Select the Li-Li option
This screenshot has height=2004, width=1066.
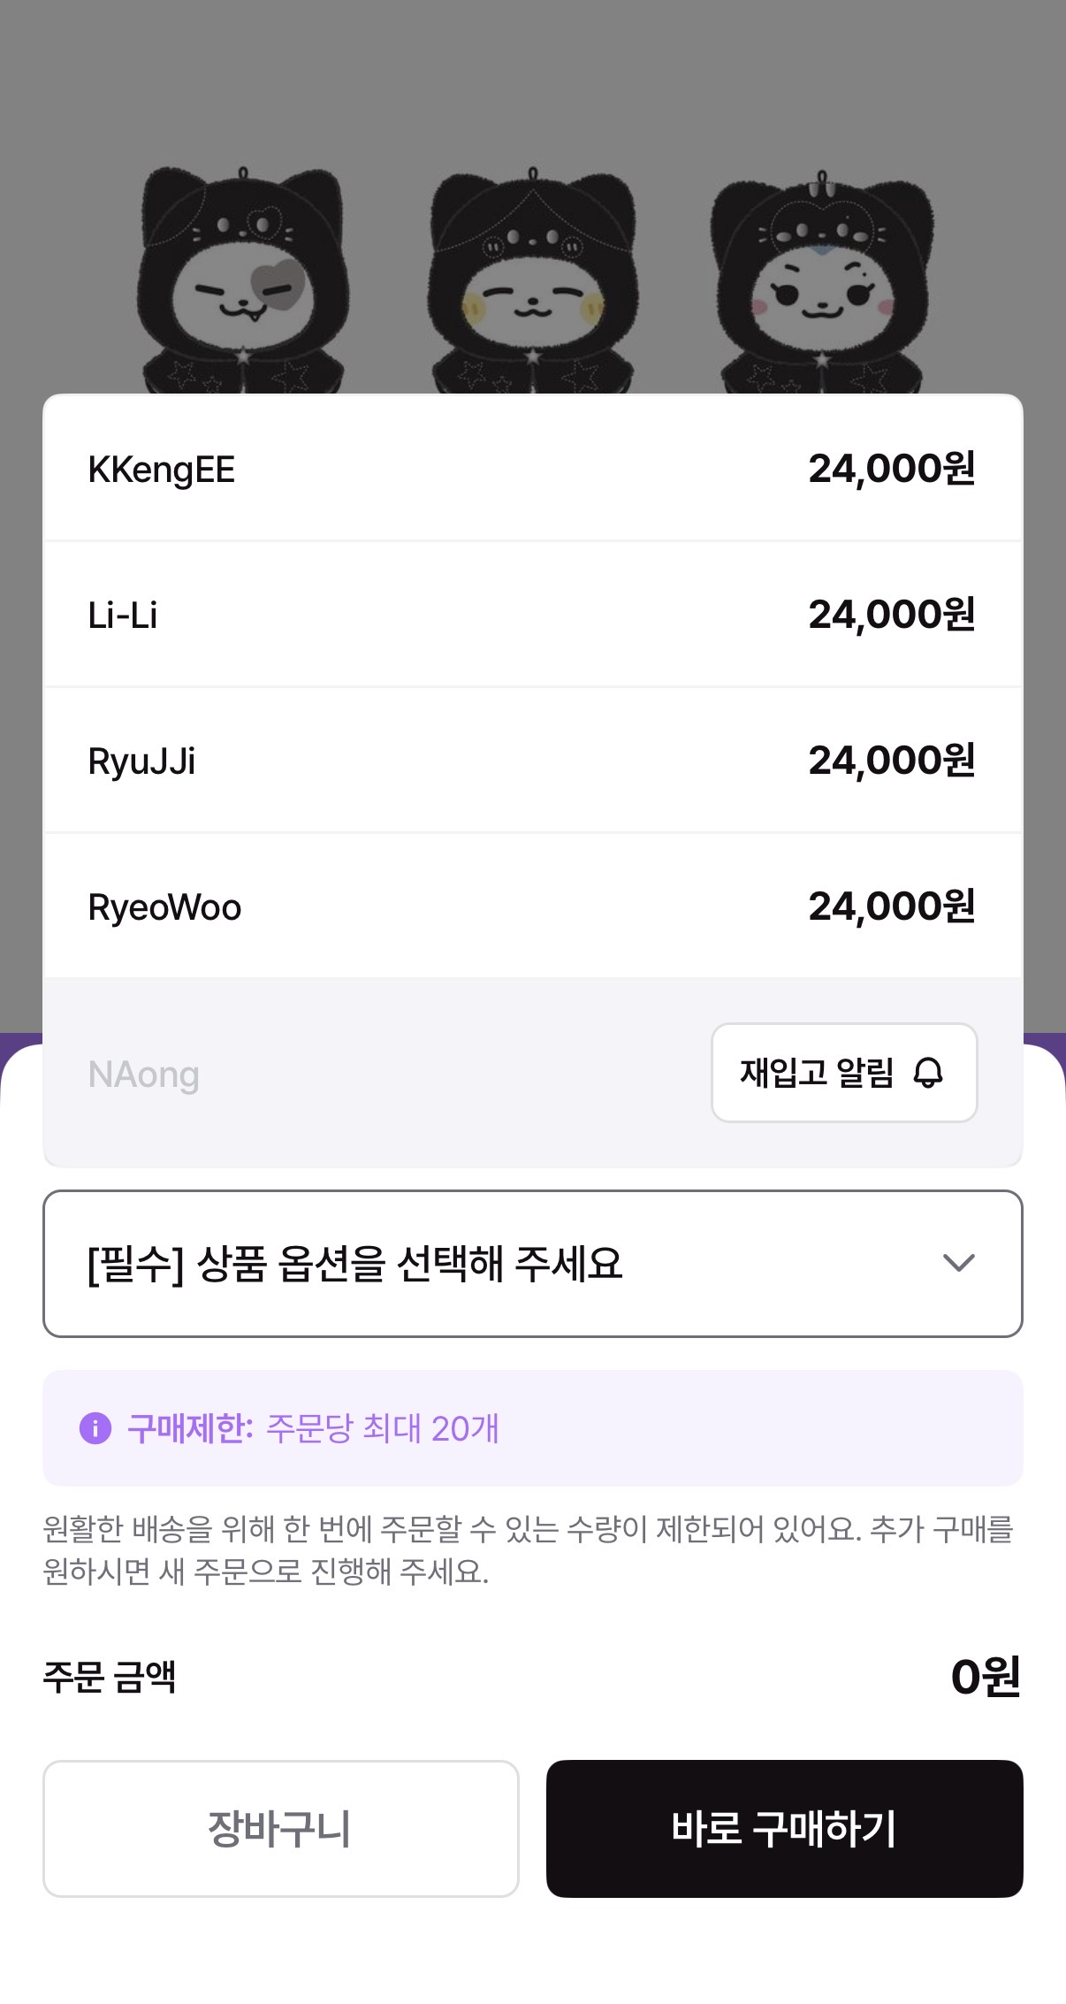click(x=533, y=614)
